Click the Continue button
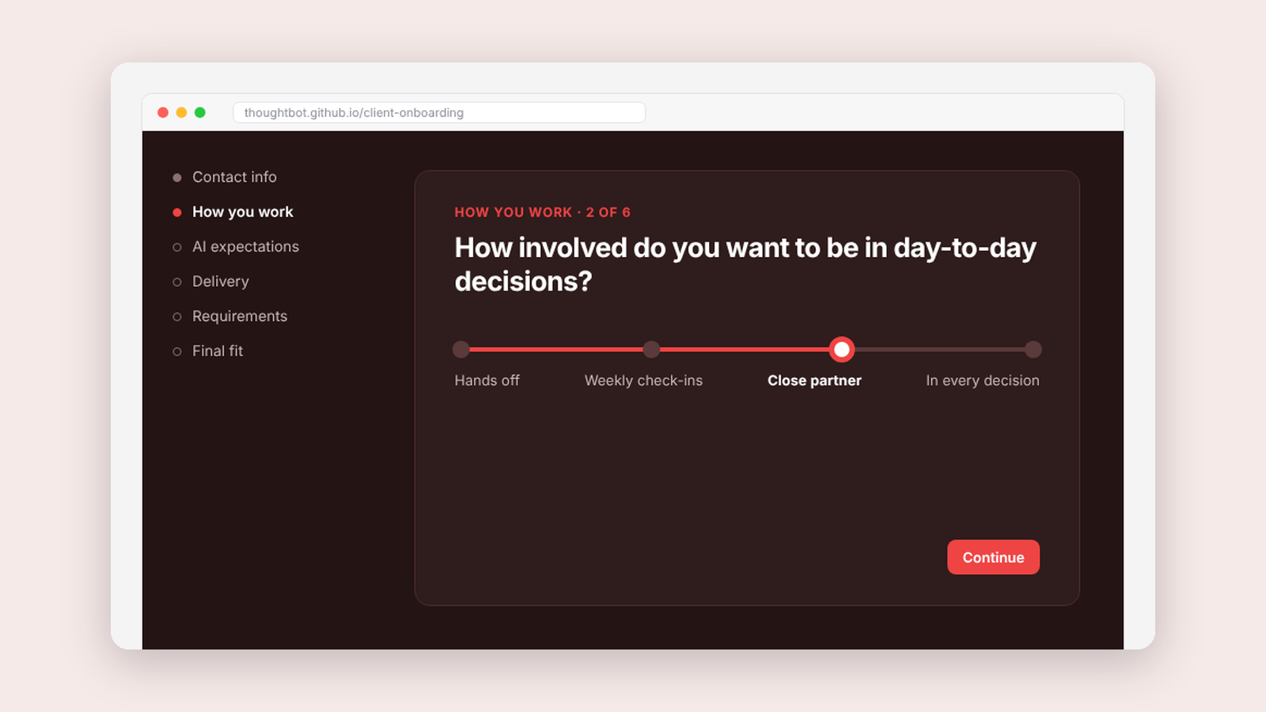 click(993, 557)
